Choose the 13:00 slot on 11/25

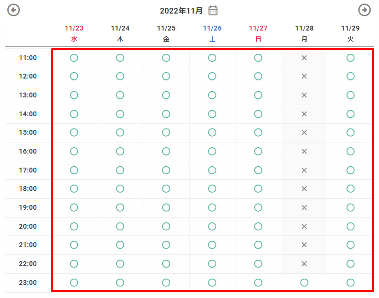click(x=166, y=95)
